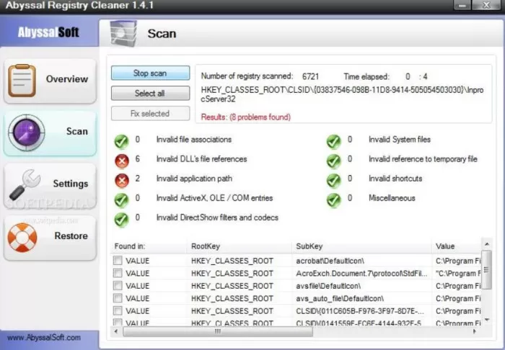Switch to the Overview tab
Viewport: 505px width, 350px height.
pyautogui.click(x=50, y=81)
